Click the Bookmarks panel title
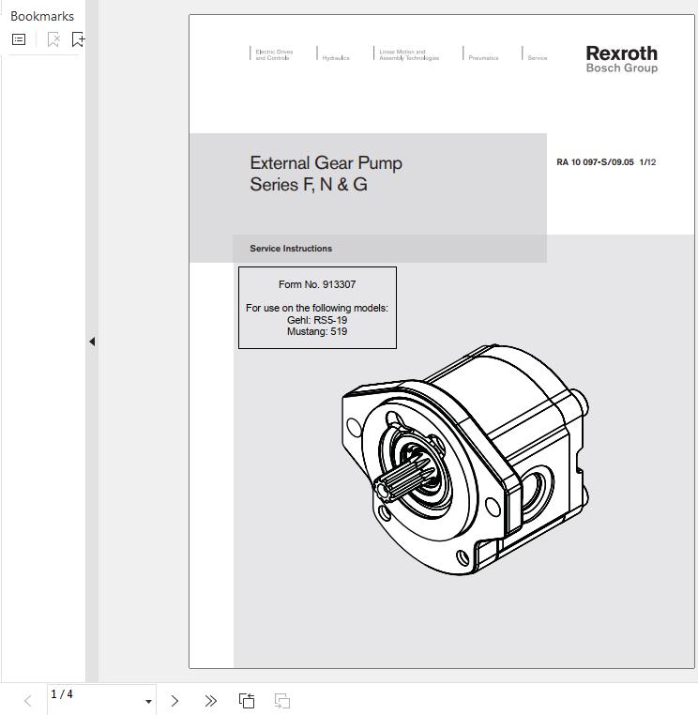The height and width of the screenshot is (715, 698). click(42, 16)
